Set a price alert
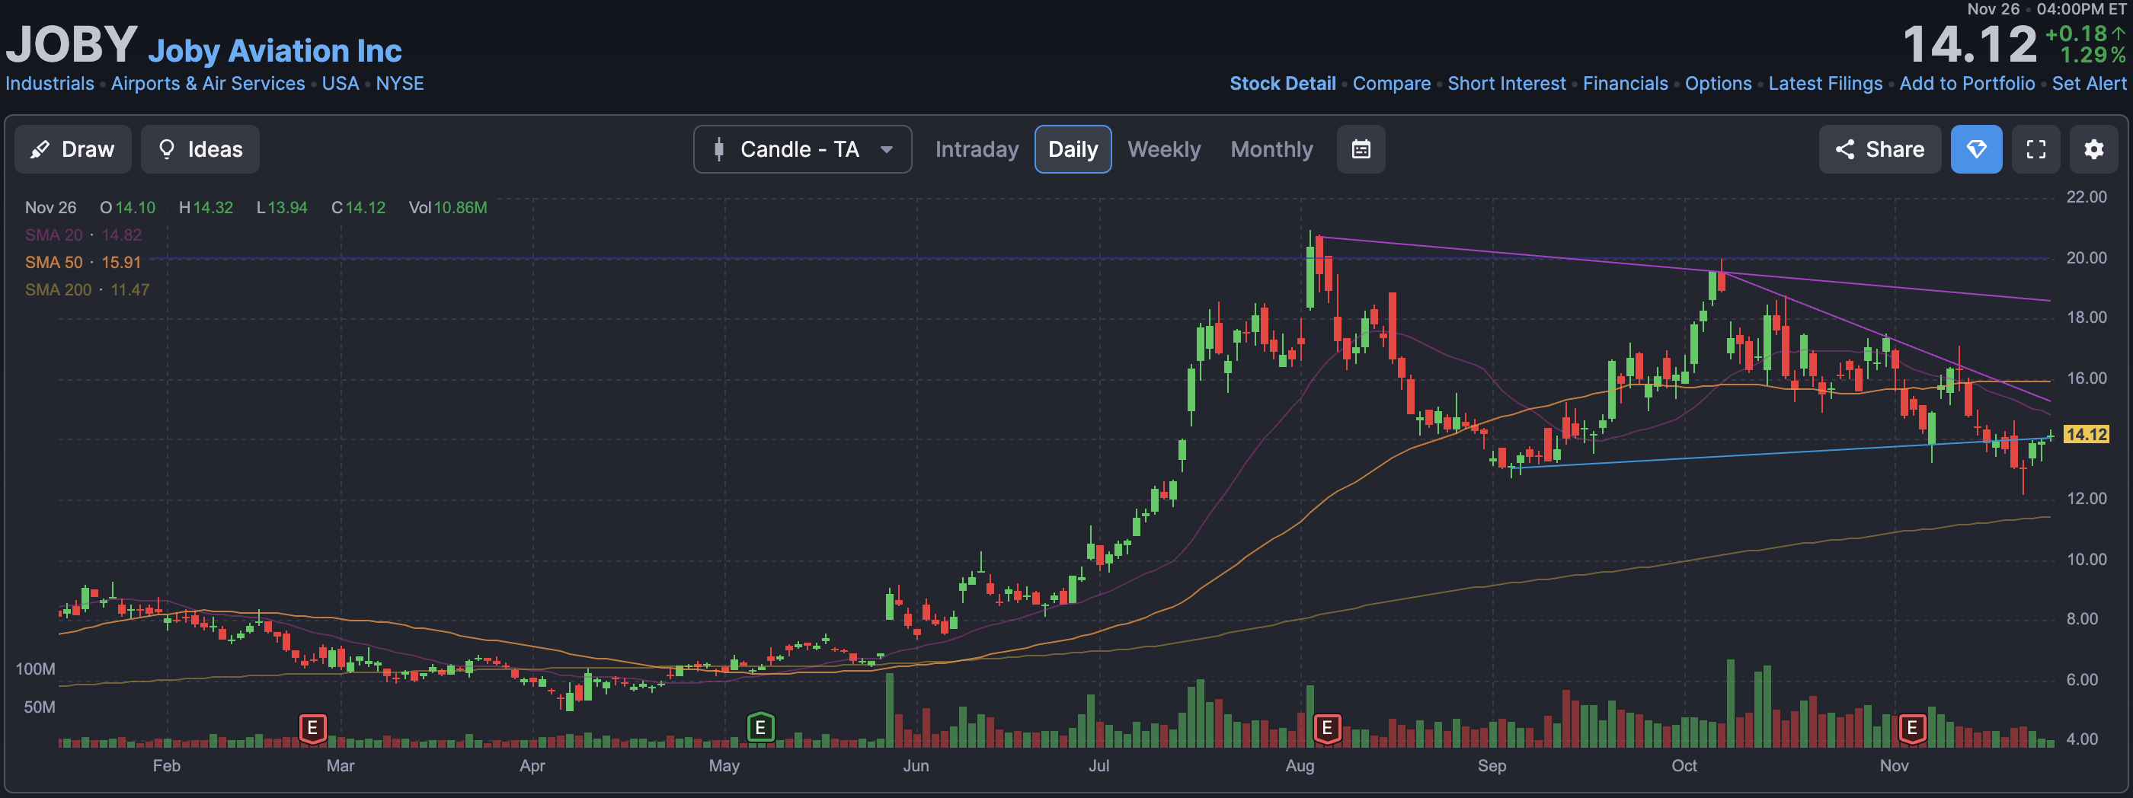The image size is (2133, 798). click(2088, 84)
